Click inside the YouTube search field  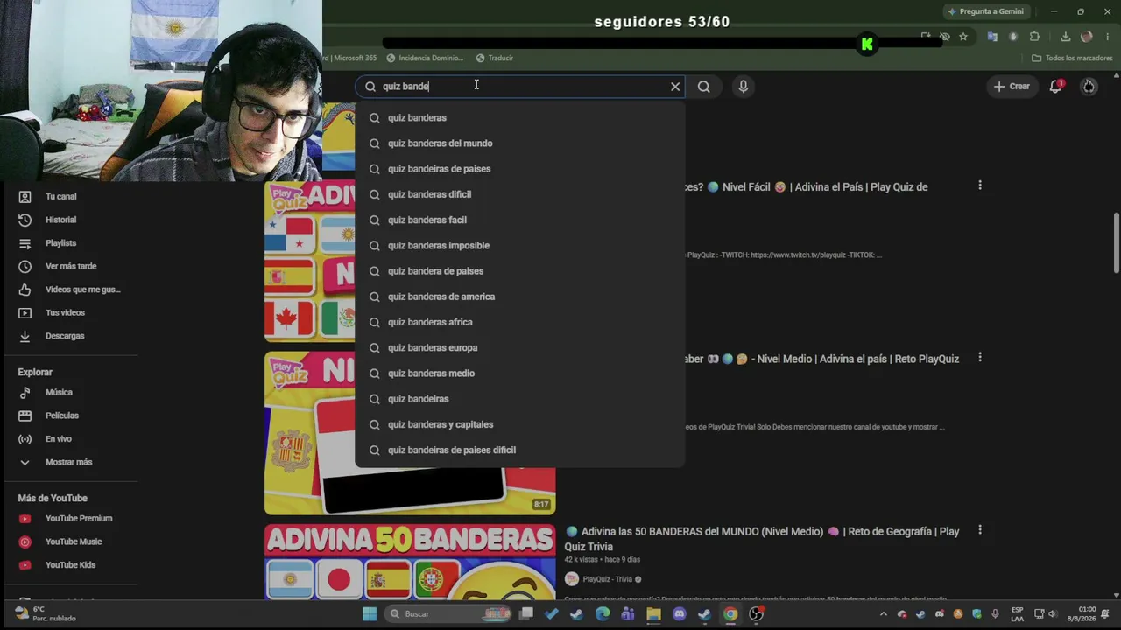pyautogui.click(x=522, y=87)
